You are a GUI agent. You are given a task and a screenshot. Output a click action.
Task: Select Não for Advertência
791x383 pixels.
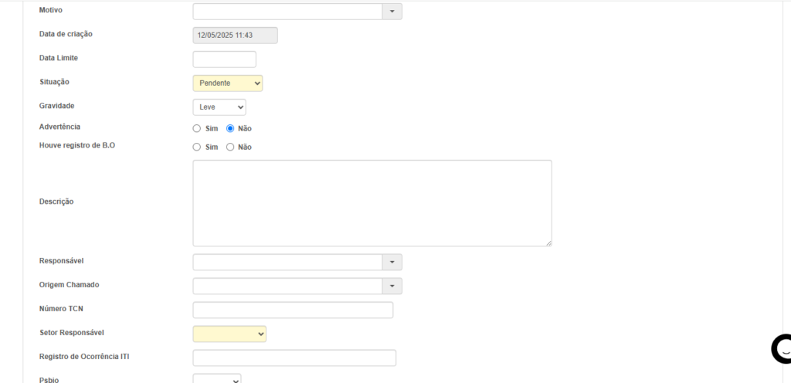230,129
